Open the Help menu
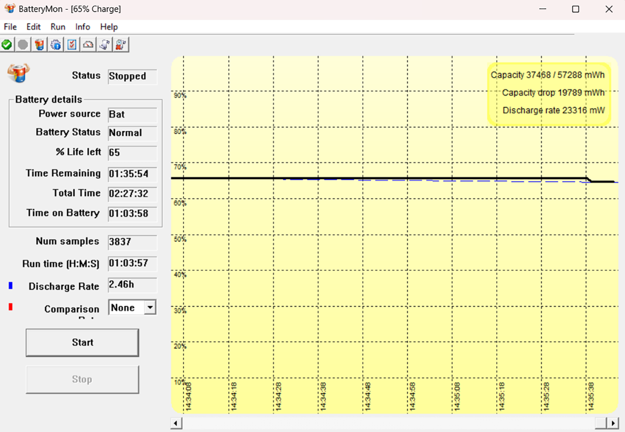This screenshot has width=625, height=432. [x=109, y=27]
